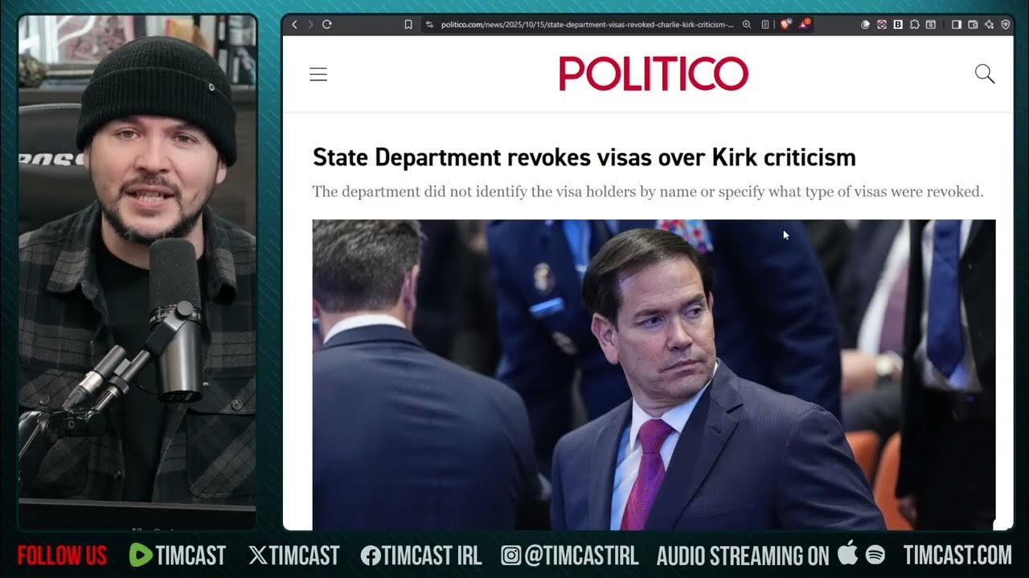The image size is (1029, 578).
Task: Click the X TIMCAST handle in banner
Action: [x=294, y=555]
